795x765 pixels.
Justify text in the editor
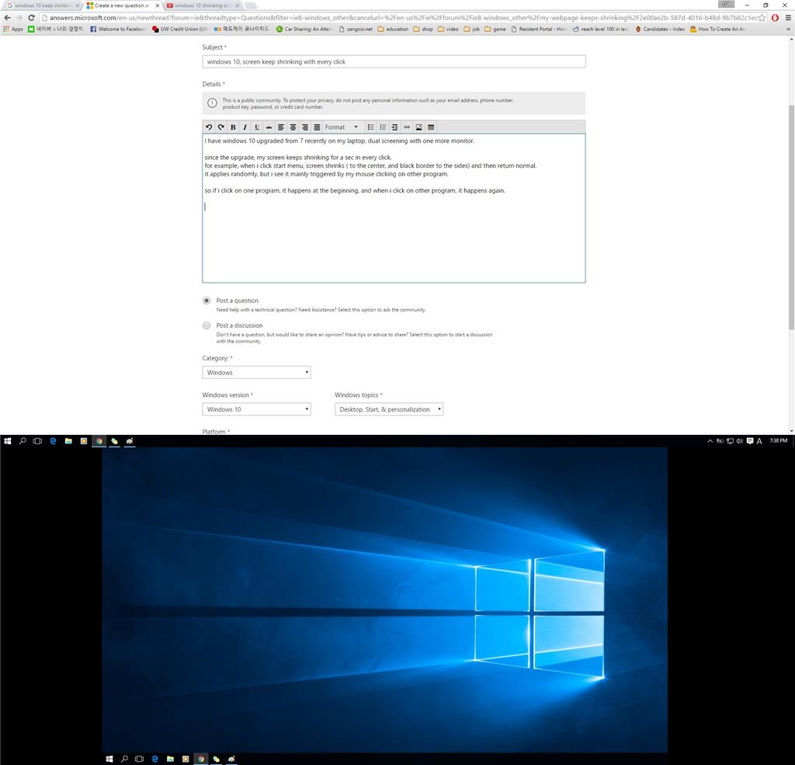tap(317, 127)
